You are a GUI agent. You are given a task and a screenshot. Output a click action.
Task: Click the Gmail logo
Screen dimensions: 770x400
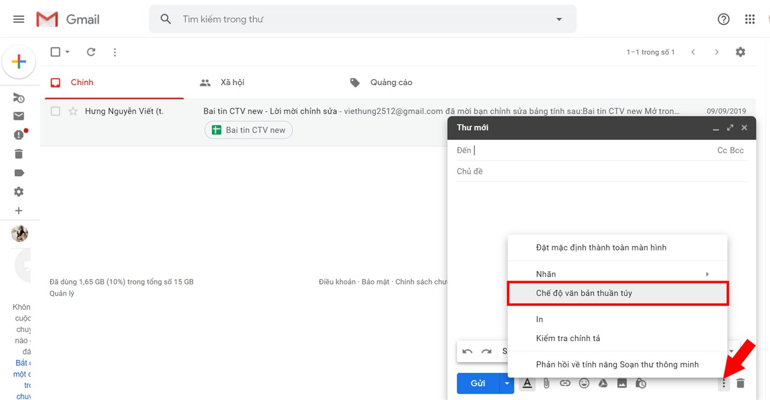point(68,19)
